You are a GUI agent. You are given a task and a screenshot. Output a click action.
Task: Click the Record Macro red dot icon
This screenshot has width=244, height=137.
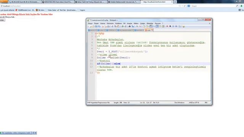(167, 26)
